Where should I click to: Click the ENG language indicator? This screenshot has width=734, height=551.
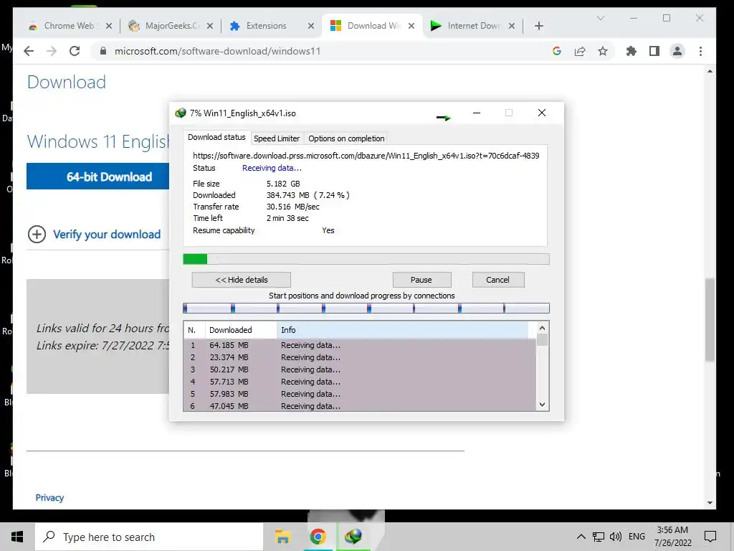click(637, 537)
